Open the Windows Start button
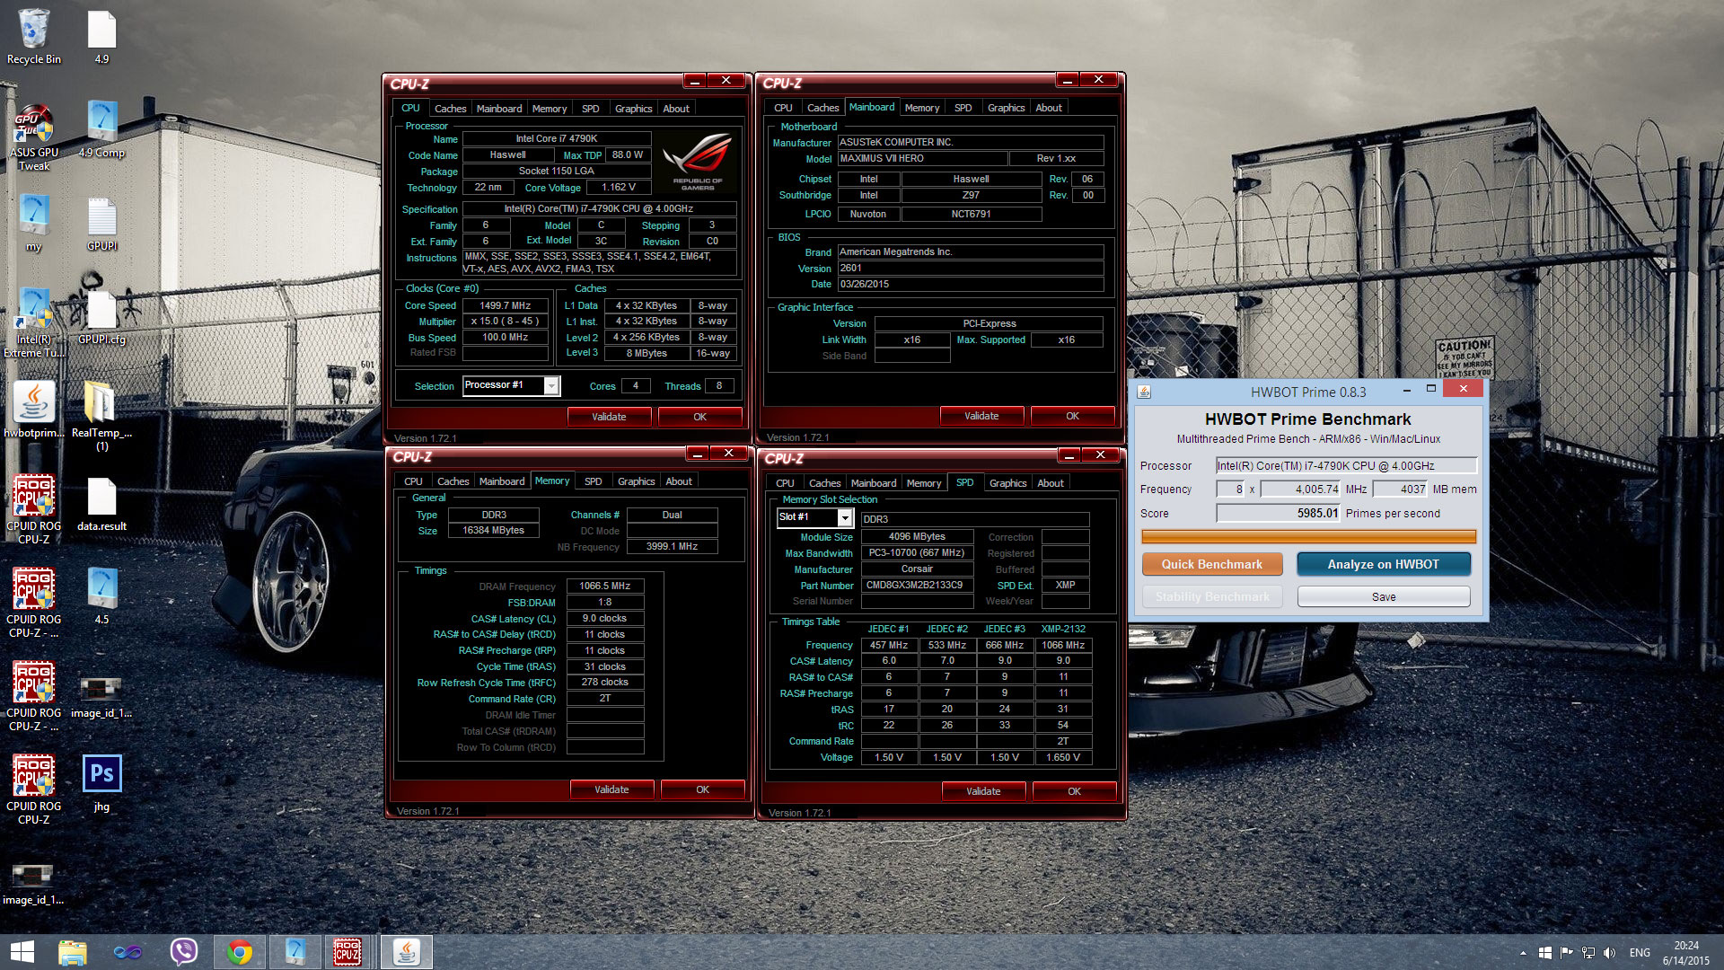Image resolution: width=1724 pixels, height=970 pixels. pyautogui.click(x=22, y=952)
